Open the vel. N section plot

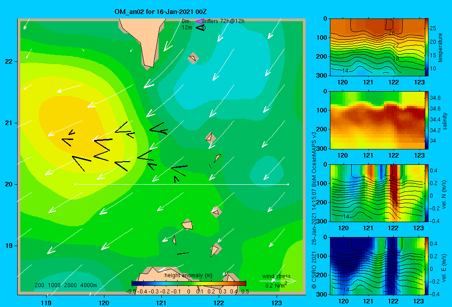[x=377, y=193]
